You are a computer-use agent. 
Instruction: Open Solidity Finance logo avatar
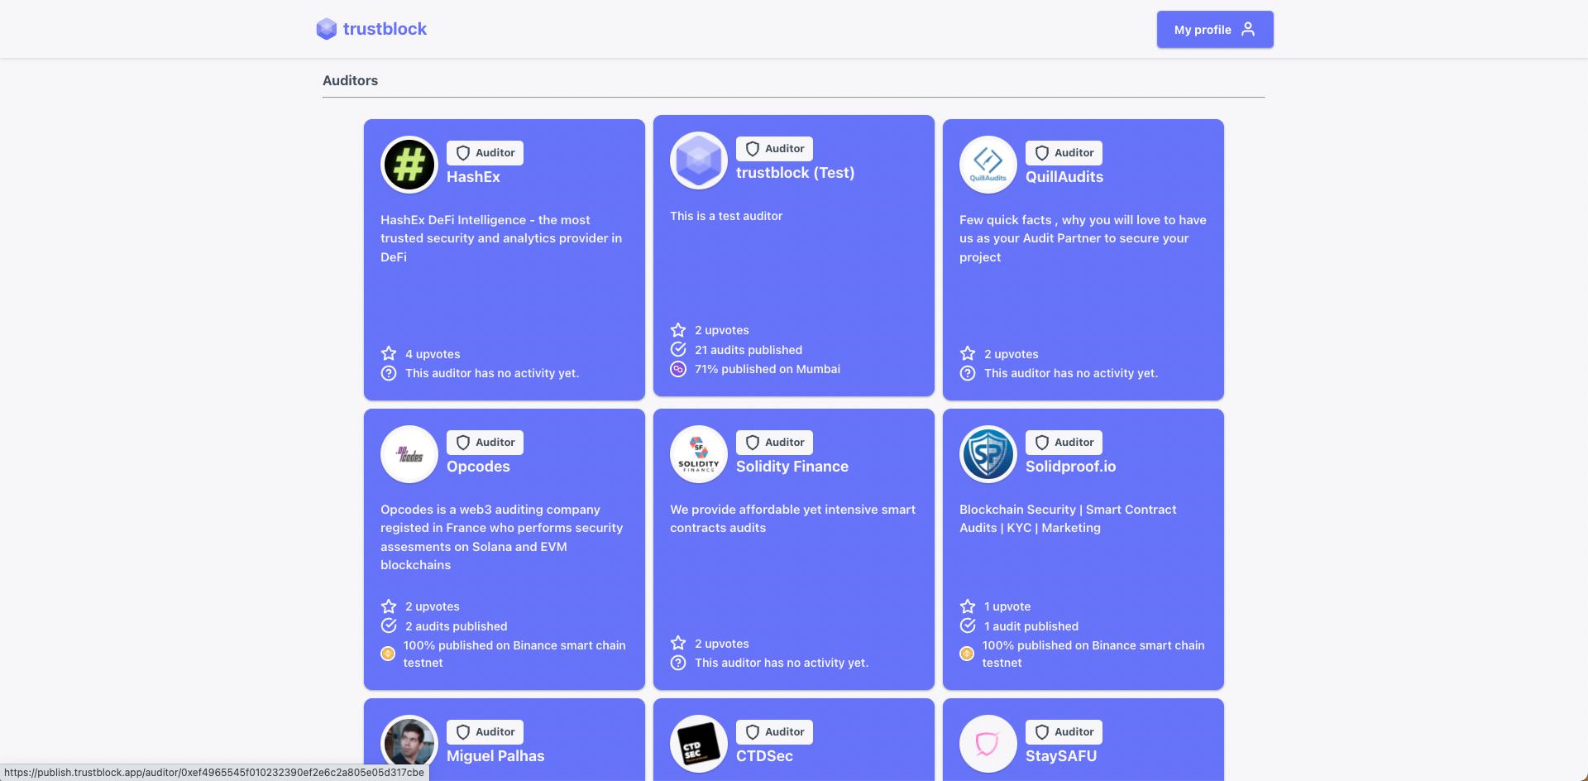coord(699,454)
